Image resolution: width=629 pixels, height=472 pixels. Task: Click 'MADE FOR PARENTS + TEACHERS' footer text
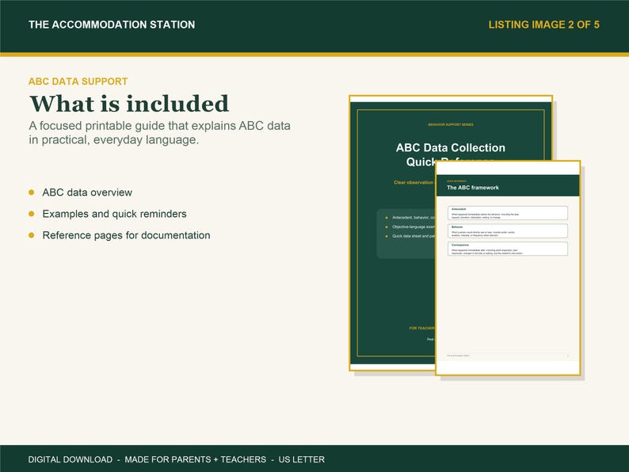pos(196,459)
